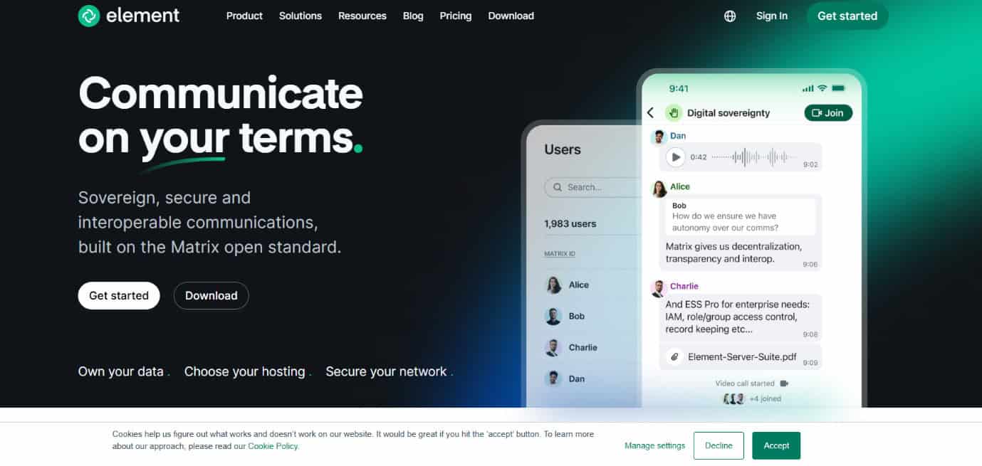Expand the Resources navigation menu
This screenshot has width=982, height=466.
click(362, 16)
